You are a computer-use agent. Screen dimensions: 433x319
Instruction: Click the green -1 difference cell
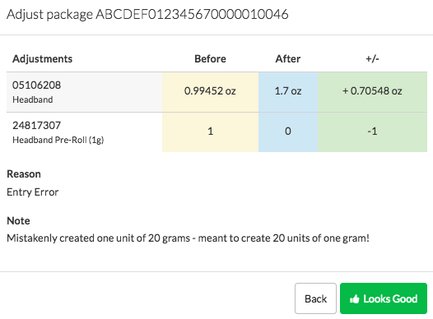coord(372,132)
